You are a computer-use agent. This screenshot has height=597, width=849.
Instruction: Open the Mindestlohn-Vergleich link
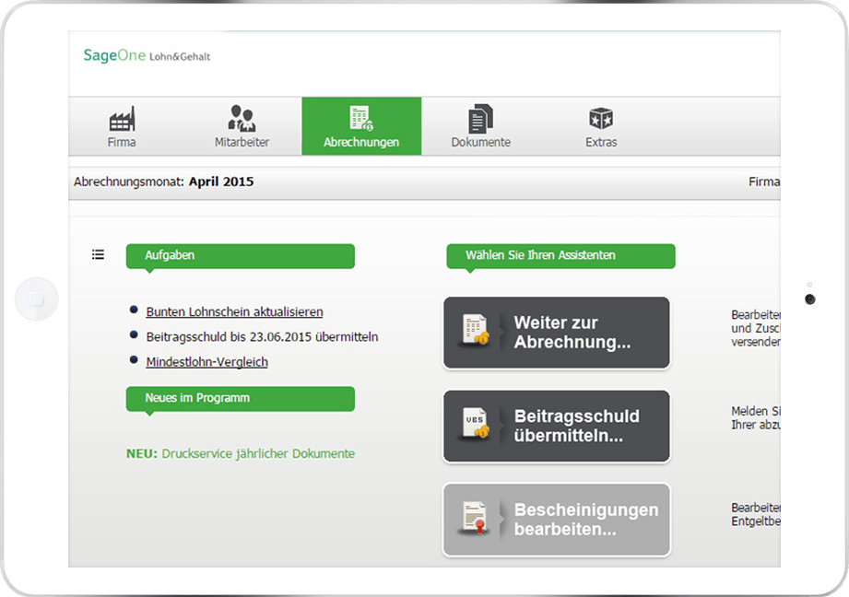[x=206, y=362]
